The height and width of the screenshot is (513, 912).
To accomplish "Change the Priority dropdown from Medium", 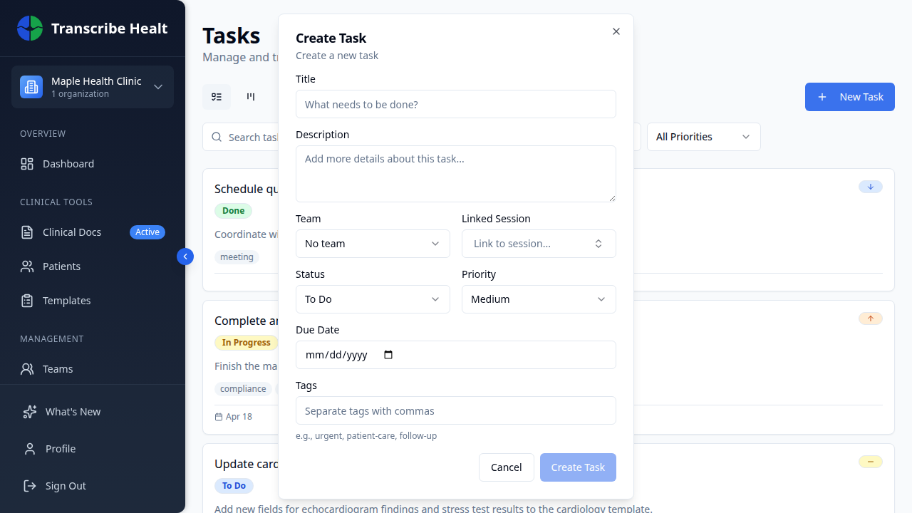I will point(539,299).
